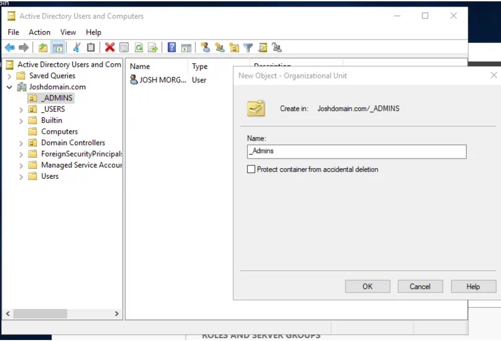Viewport: 501px width, 341px height.
Task: Click the Domain Controllers OU icon
Action: [x=33, y=143]
